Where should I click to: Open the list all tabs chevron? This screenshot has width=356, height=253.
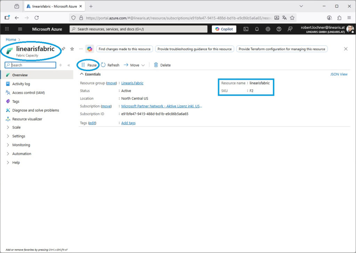pos(301,6)
